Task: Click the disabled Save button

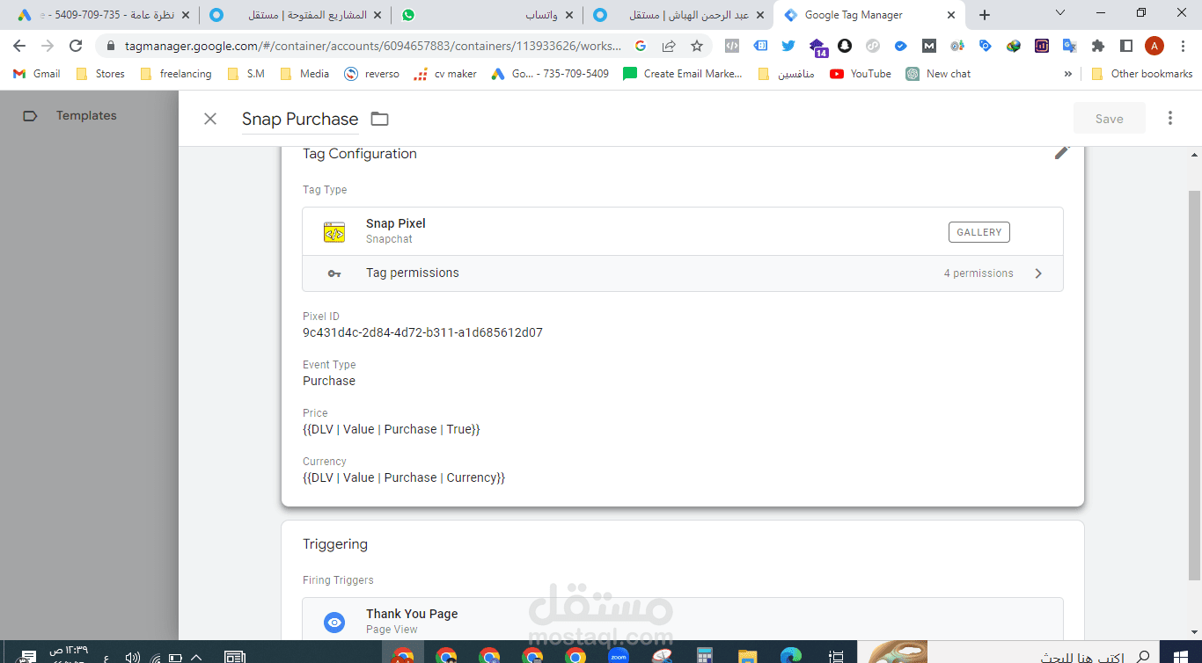Action: point(1110,119)
